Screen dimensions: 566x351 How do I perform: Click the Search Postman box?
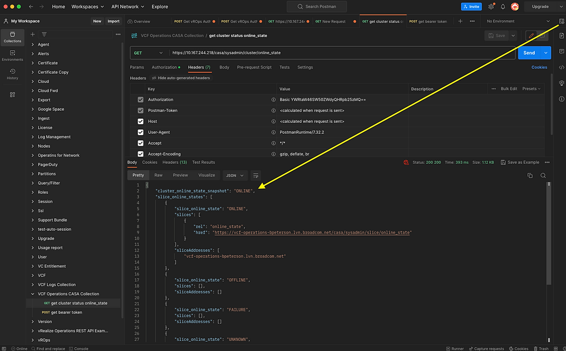(316, 6)
